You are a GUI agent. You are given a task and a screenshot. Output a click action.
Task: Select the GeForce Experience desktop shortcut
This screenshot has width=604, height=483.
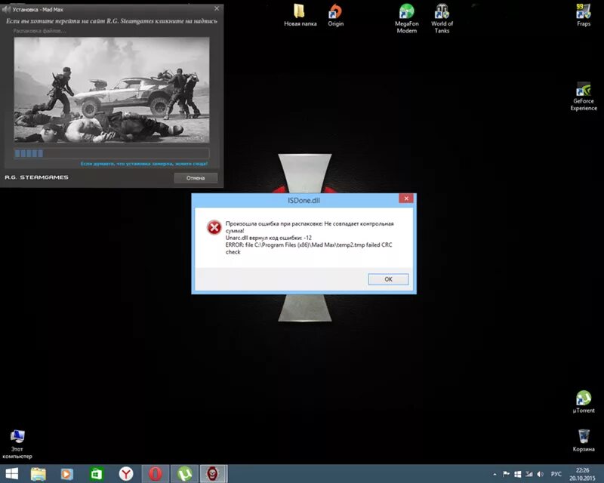[584, 97]
